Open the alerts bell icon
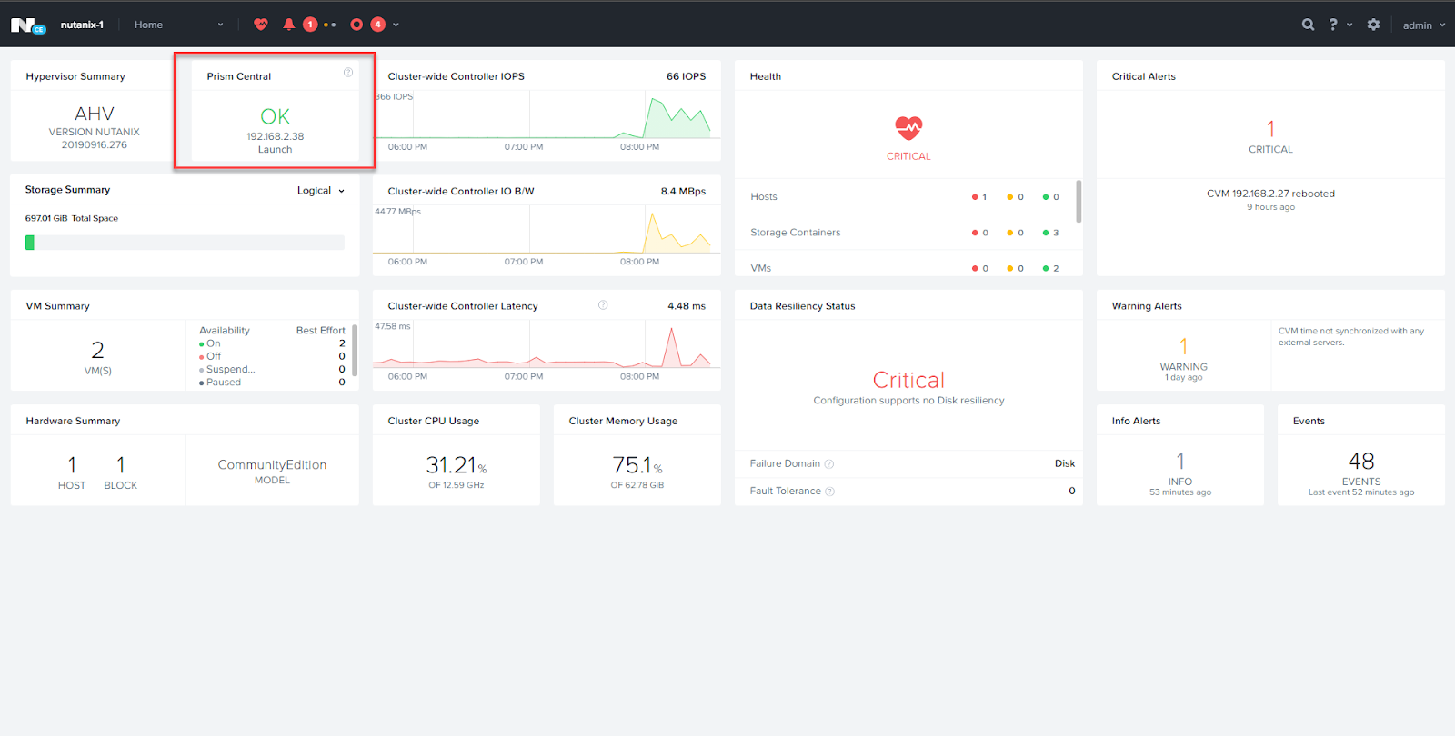This screenshot has width=1455, height=736. [x=288, y=25]
